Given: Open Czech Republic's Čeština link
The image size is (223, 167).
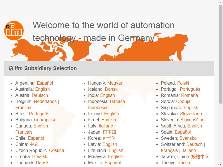Looking at the screenshot, I should pyautogui.click(x=57, y=150).
